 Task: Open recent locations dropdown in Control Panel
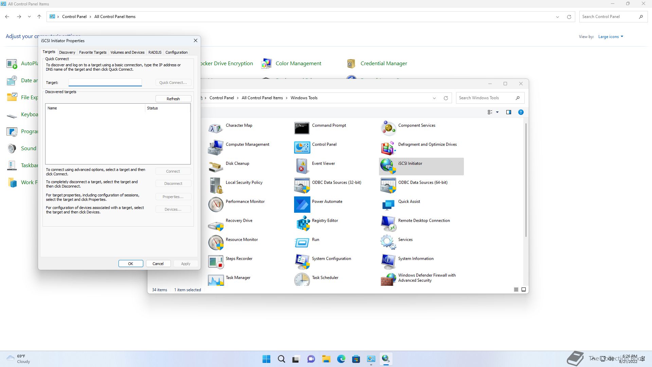pos(29,17)
